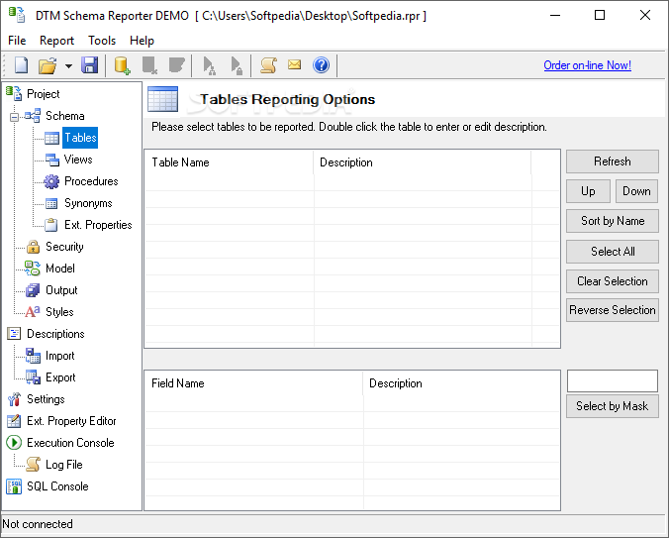
Task: Click the Reverse Selection button
Action: [x=613, y=310]
